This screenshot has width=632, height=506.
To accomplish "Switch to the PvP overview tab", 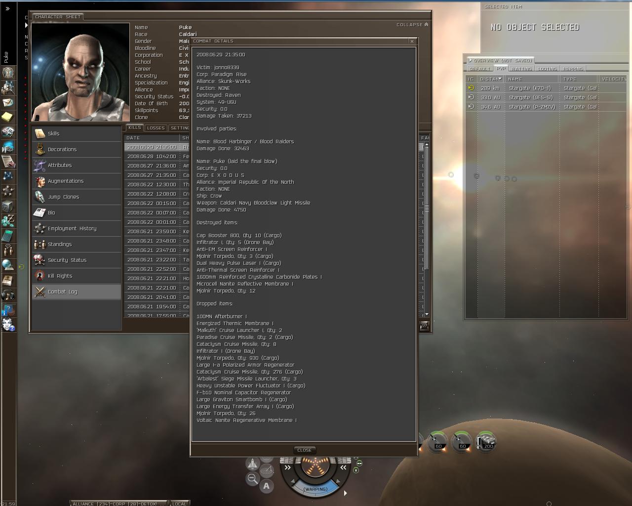I will [501, 69].
